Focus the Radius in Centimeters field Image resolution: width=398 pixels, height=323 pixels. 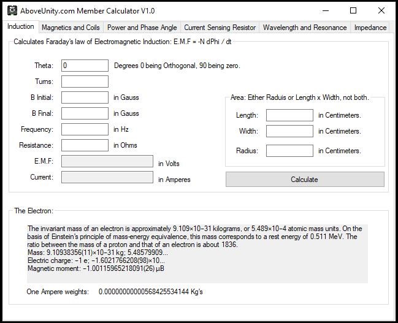[289, 151]
